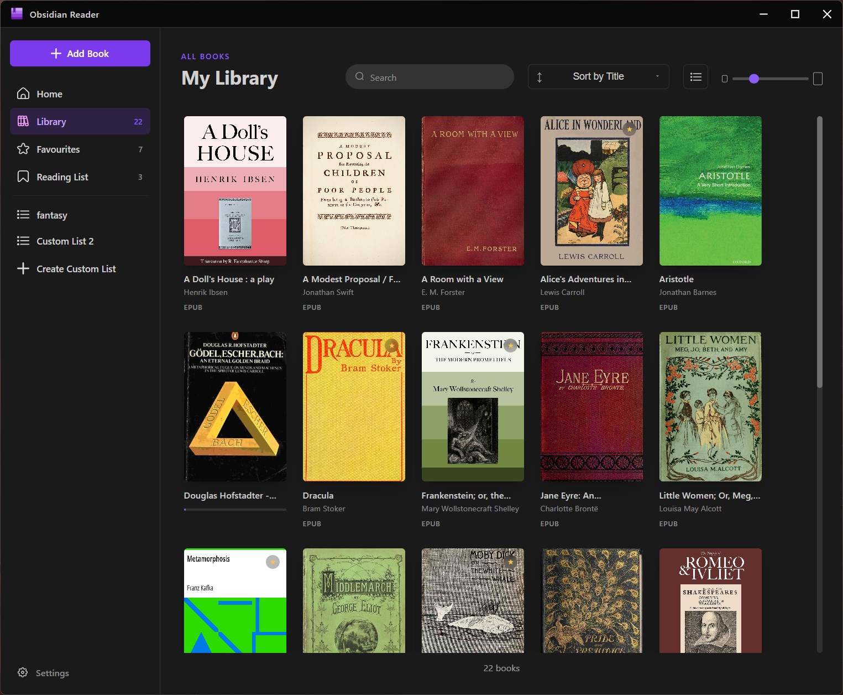The width and height of the screenshot is (843, 695).
Task: Toggle favourite star on Alice in Wonderland cover
Action: click(629, 129)
